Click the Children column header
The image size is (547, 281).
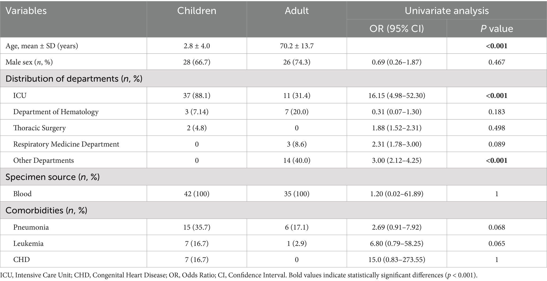197,11
